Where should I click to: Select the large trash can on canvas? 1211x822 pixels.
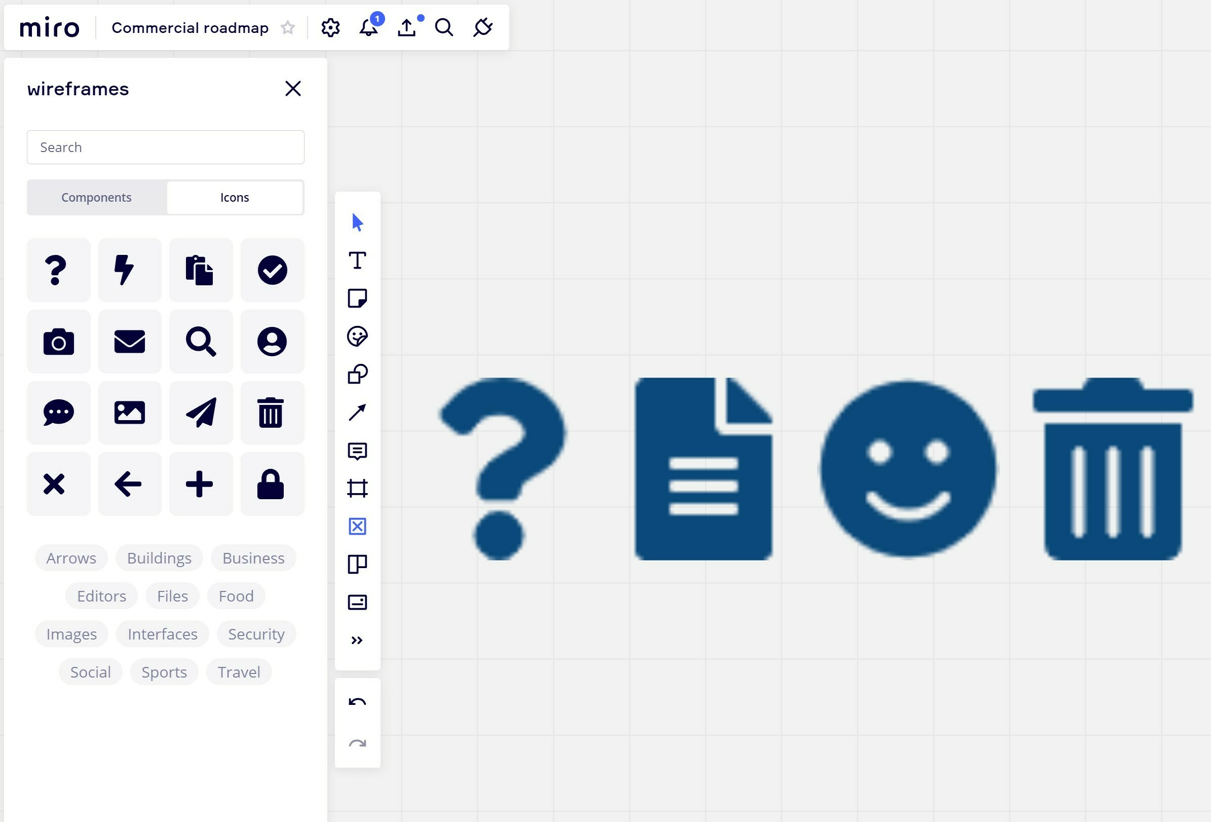(1113, 469)
